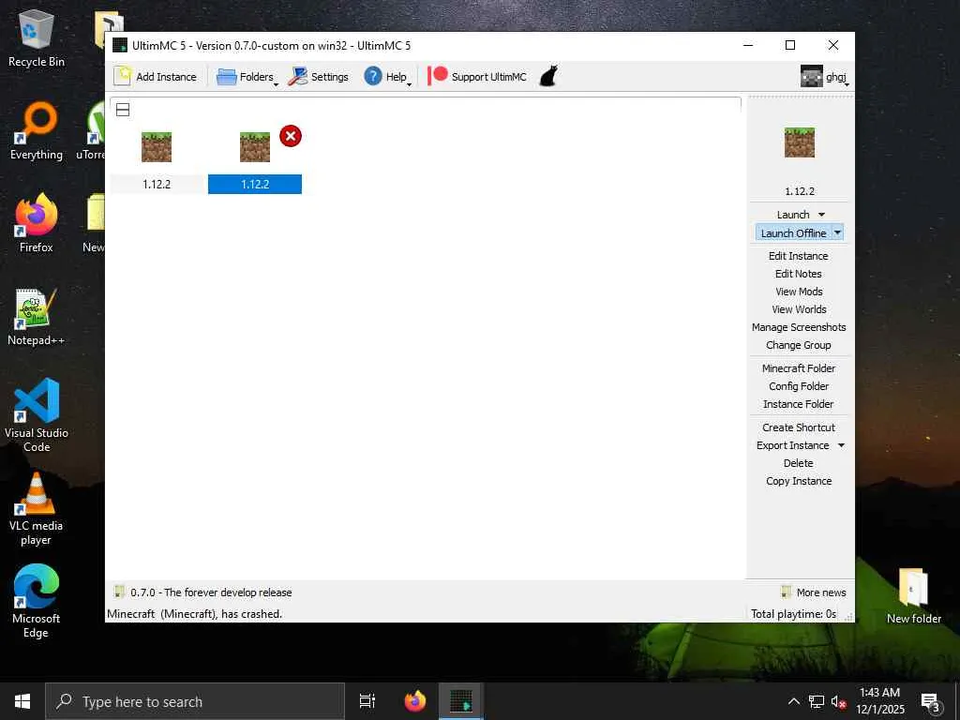960x720 pixels.
Task: Open Edit Notes
Action: coord(799,274)
